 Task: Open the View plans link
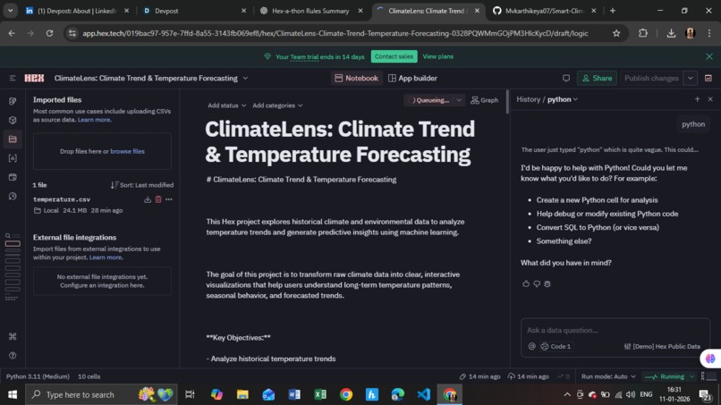[x=437, y=56]
